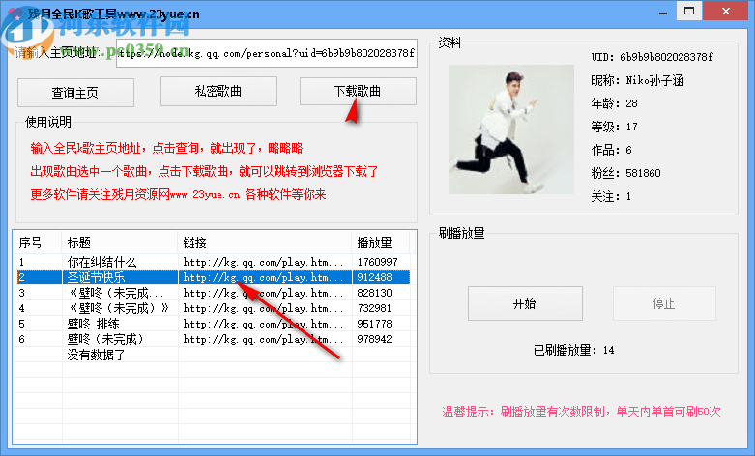This screenshot has width=755, height=456.
Task: Click the 粉丝: 581860 text
Action: point(625,173)
